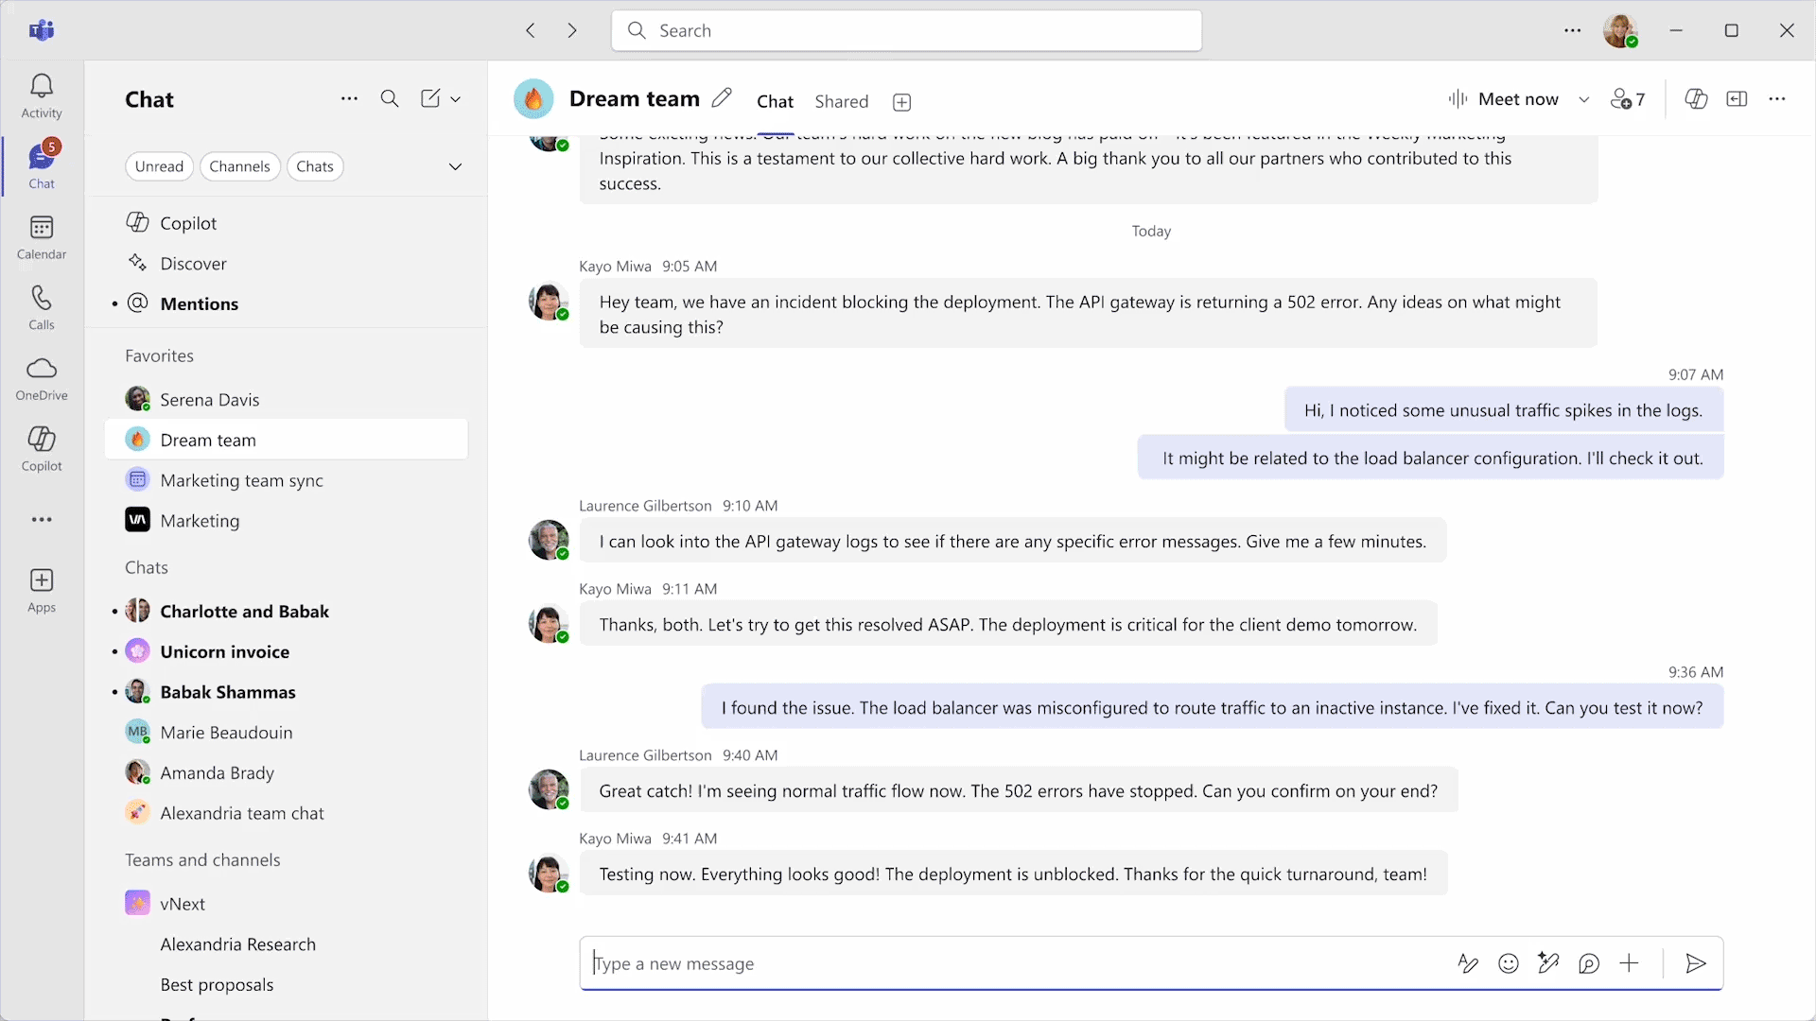
Task: Open the new chat dropdown arrow
Action: coord(456,98)
